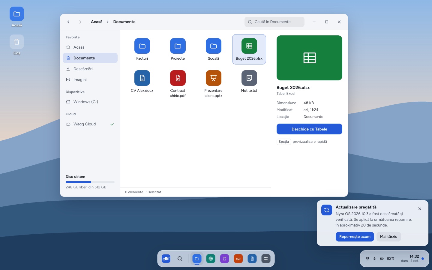This screenshot has height=270, width=432.
Task: Select Documente in the sidebar
Action: (x=90, y=58)
